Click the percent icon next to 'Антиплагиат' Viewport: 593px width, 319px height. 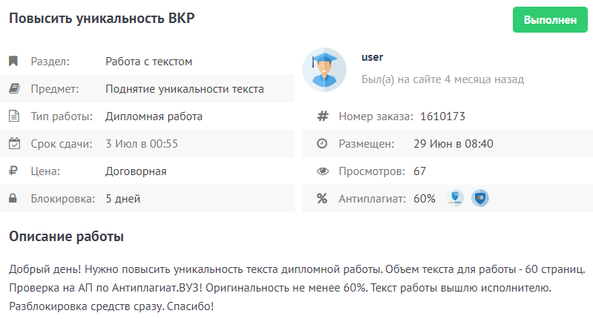pos(322,199)
